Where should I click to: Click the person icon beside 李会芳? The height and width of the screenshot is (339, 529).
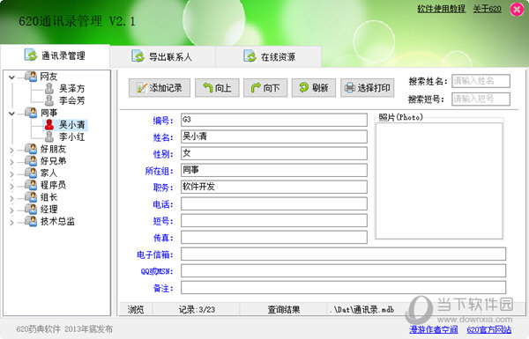coord(49,100)
